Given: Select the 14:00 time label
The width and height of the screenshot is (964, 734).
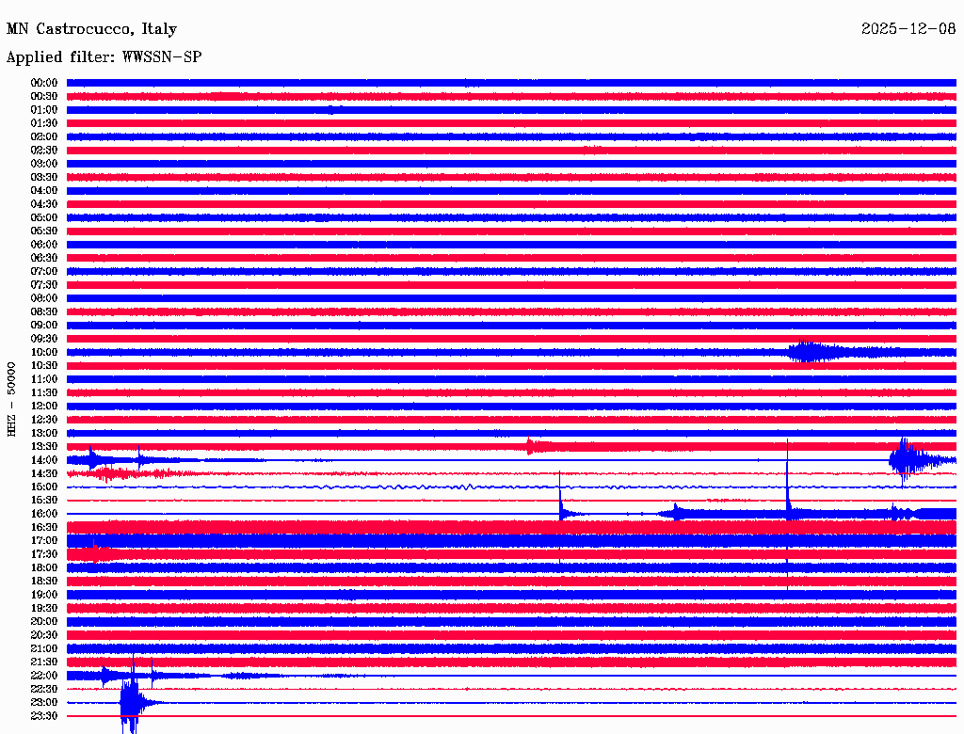Looking at the screenshot, I should [44, 460].
